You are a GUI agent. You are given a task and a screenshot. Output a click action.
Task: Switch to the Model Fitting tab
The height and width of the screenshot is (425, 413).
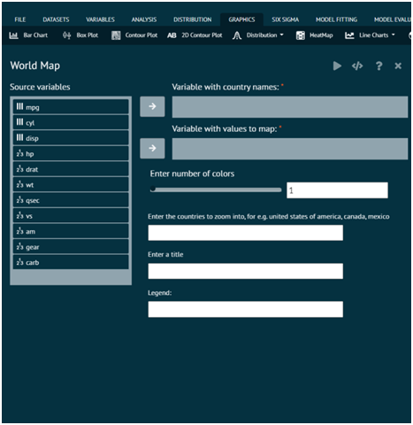click(x=336, y=19)
